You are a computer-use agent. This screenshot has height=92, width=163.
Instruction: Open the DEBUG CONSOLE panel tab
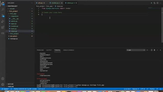click(x=69, y=50)
